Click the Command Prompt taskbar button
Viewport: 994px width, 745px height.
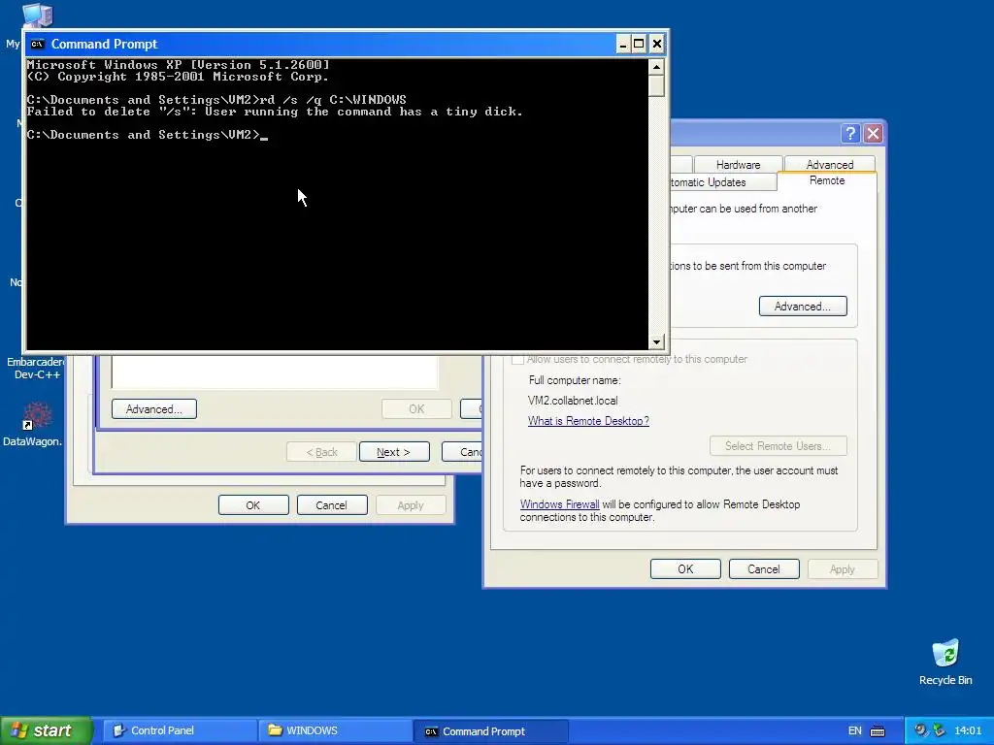point(490,731)
